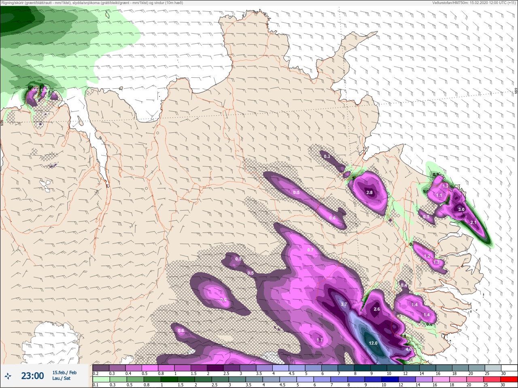The width and height of the screenshot is (518, 388).
Task: Click the 0.2 label under the snow legend
Action: click(96, 373)
